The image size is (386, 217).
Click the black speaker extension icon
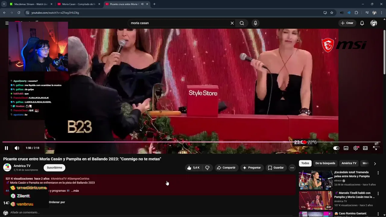point(342,13)
